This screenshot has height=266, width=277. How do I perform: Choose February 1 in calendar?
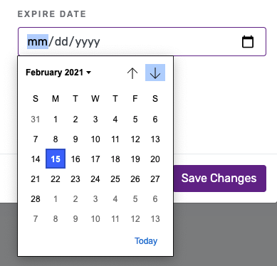[56, 119]
